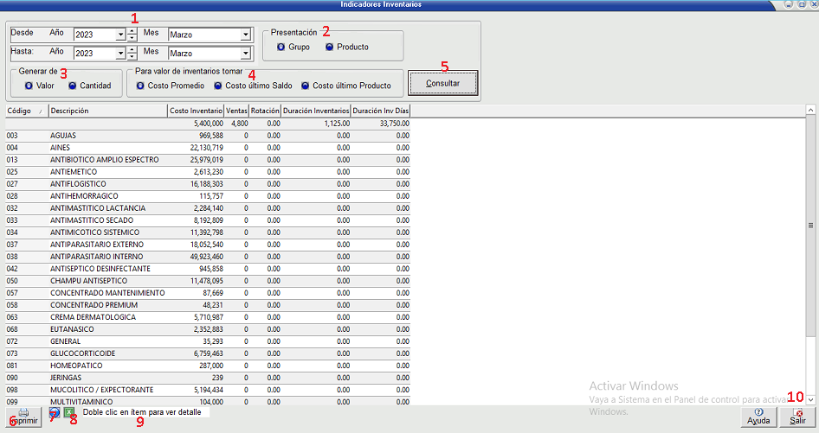Sort by the Descripción column header

(x=107, y=111)
